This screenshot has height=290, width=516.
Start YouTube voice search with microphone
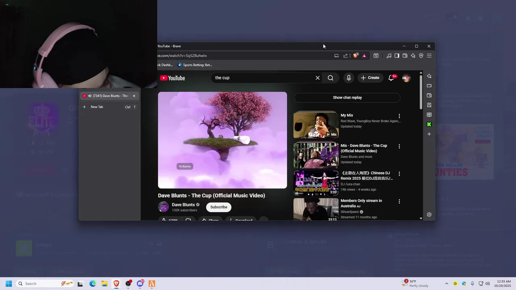coord(349,78)
